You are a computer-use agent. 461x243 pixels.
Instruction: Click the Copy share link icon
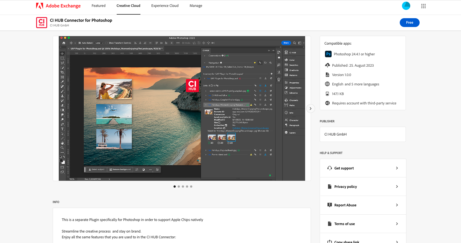coord(329,242)
